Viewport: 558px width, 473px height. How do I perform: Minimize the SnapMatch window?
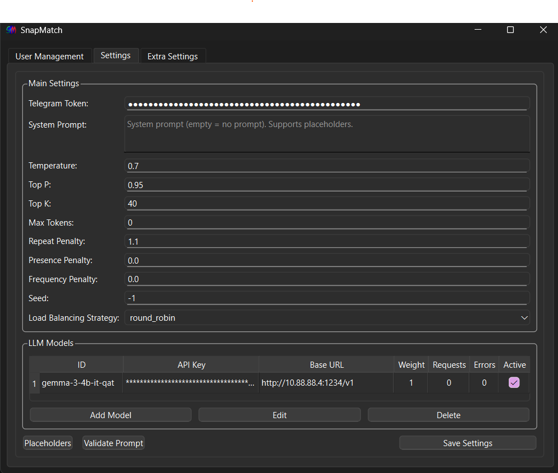point(478,30)
